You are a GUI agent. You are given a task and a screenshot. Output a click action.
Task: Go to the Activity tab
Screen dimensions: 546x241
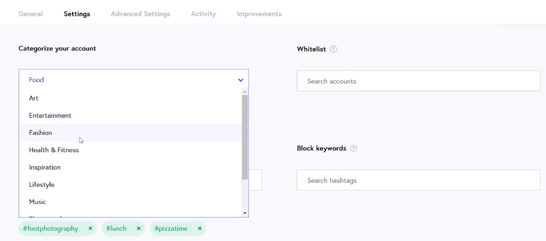[203, 14]
